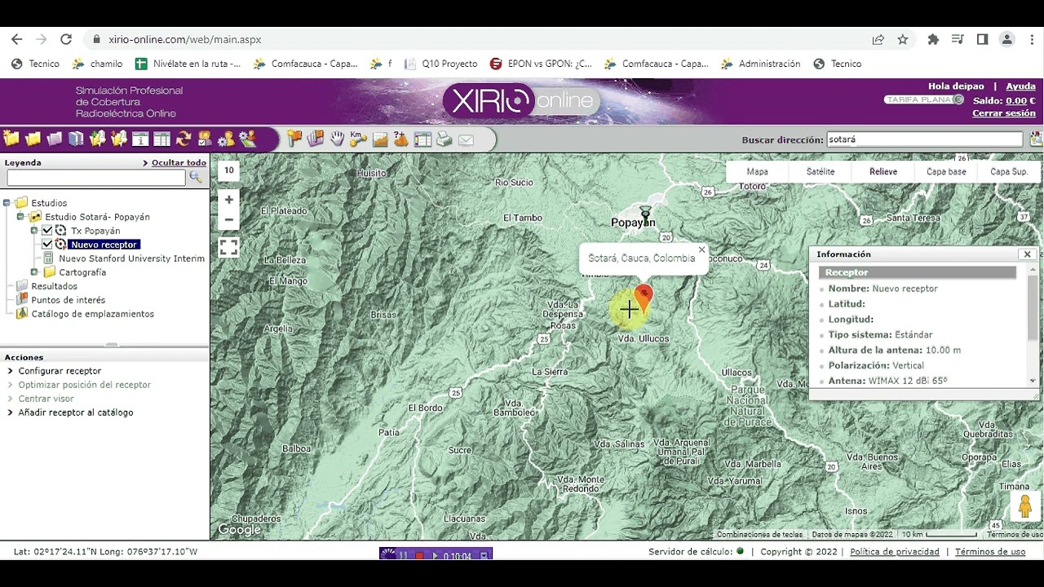
Task: Click Añadir receptor al catálogo action
Action: coord(75,413)
